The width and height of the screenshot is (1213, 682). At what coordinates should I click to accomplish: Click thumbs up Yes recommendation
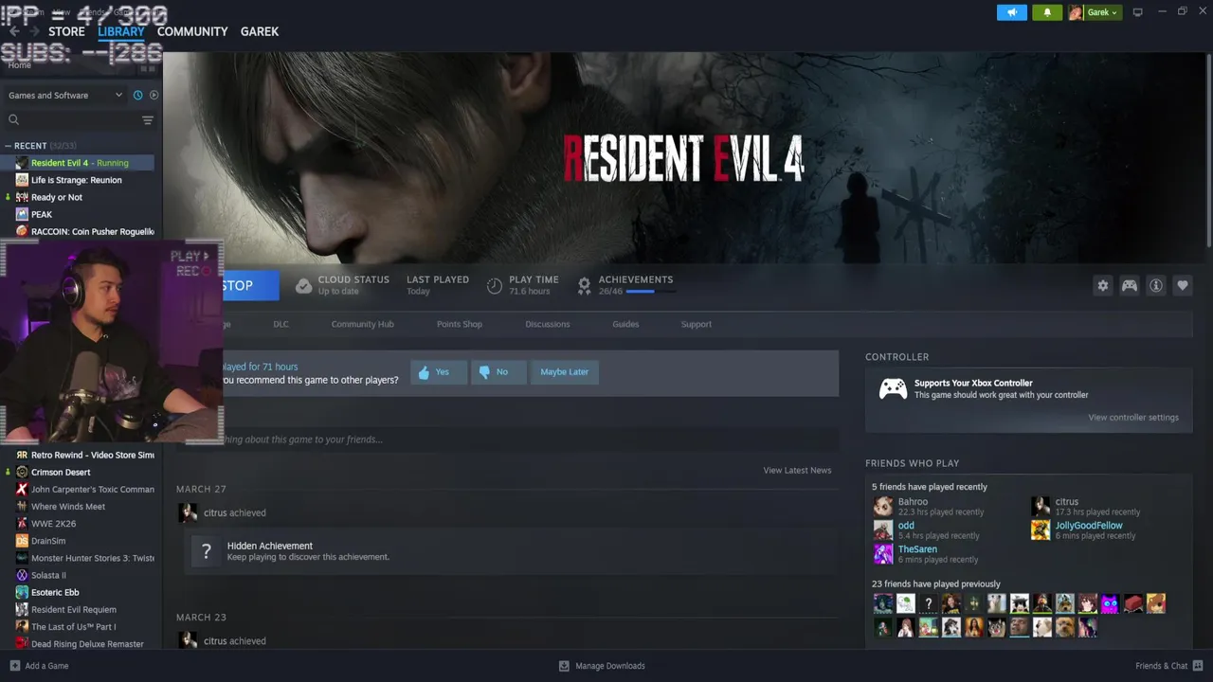click(x=439, y=372)
